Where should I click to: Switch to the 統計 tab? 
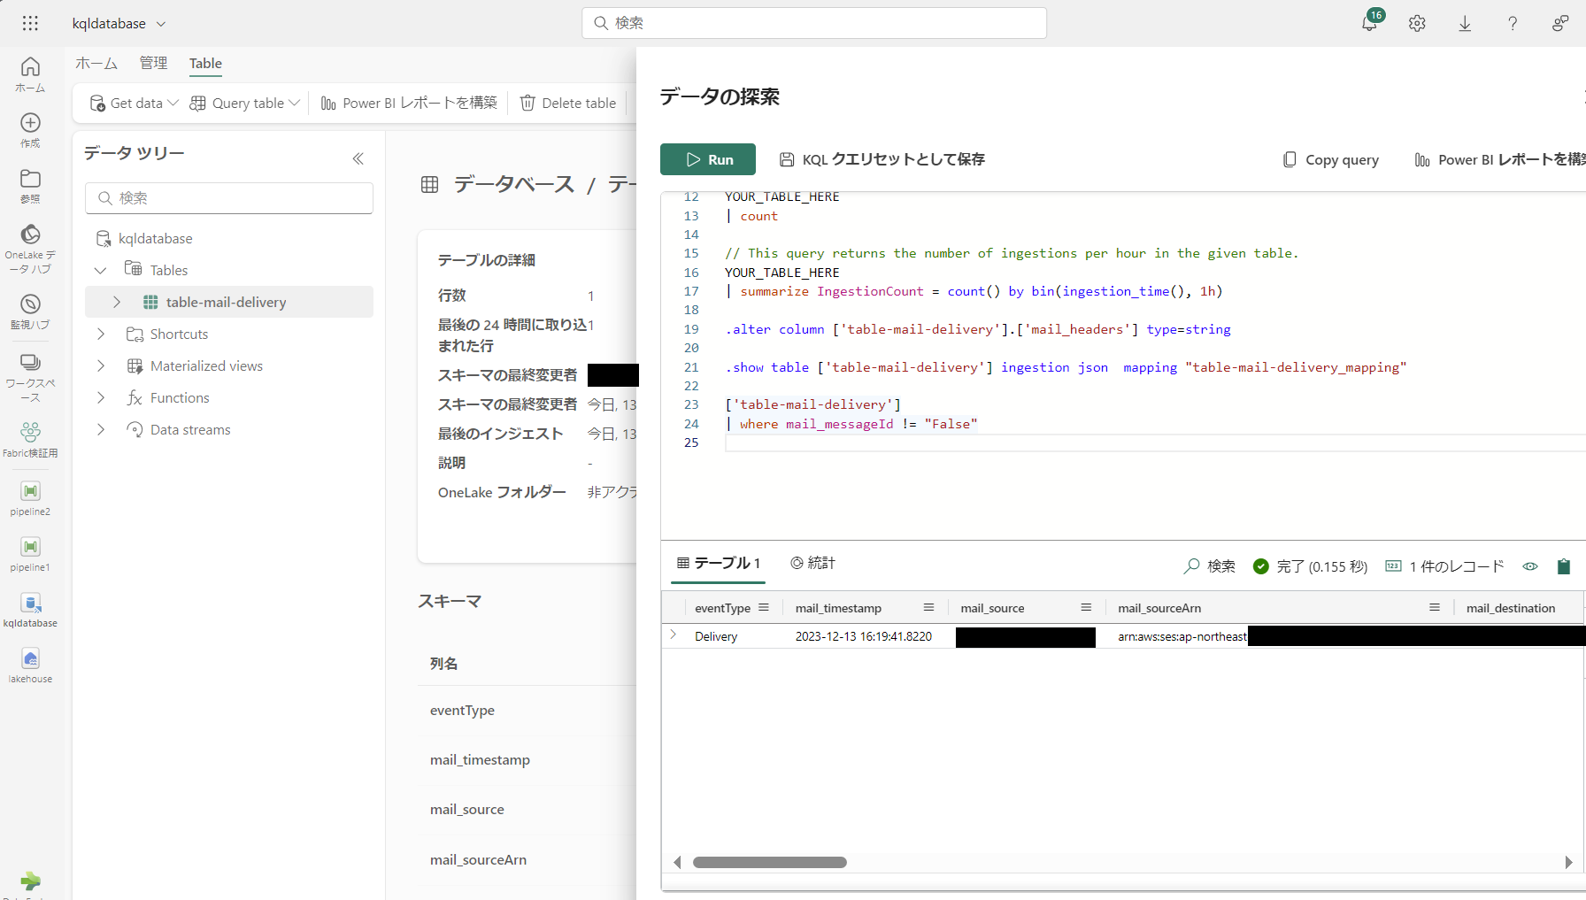(x=812, y=563)
